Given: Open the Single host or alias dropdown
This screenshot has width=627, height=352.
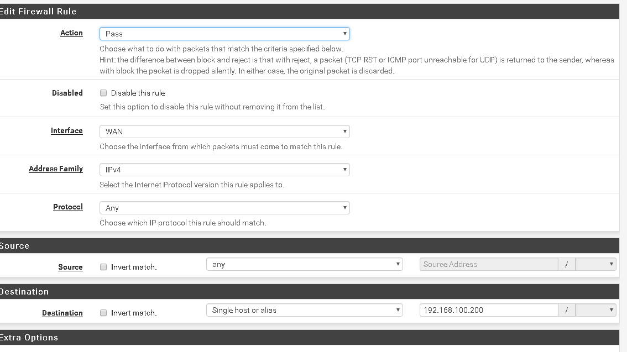Looking at the screenshot, I should [304, 310].
